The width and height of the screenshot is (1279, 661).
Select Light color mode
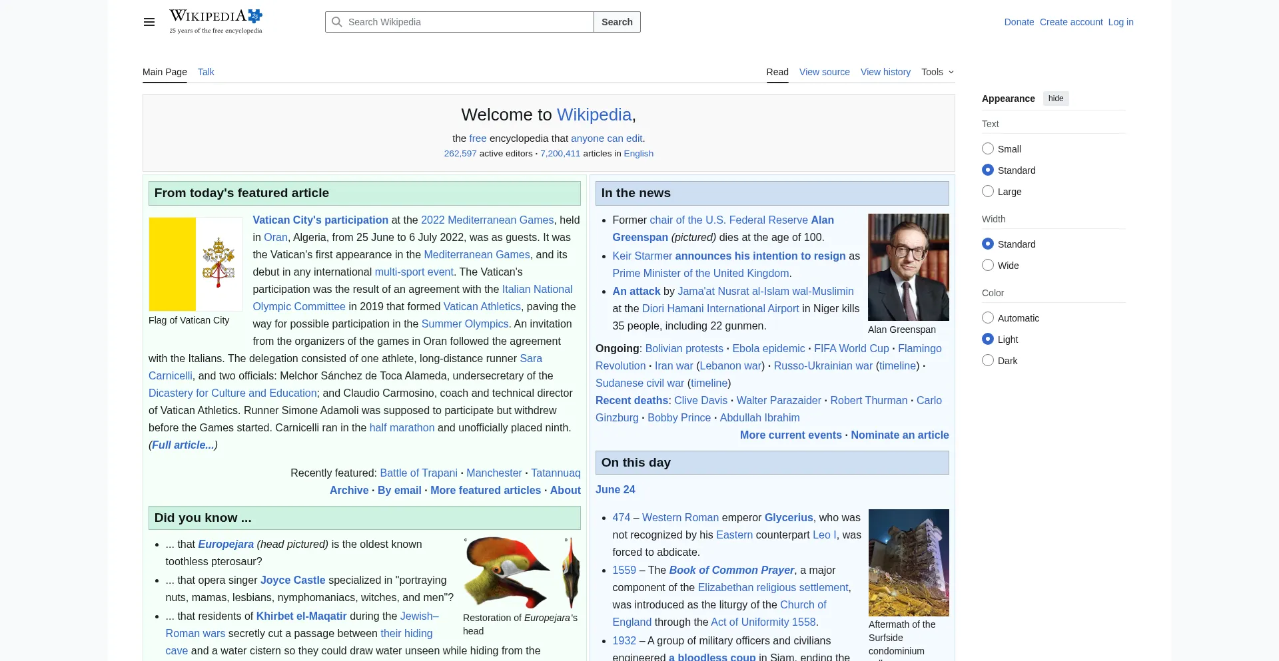tap(988, 339)
